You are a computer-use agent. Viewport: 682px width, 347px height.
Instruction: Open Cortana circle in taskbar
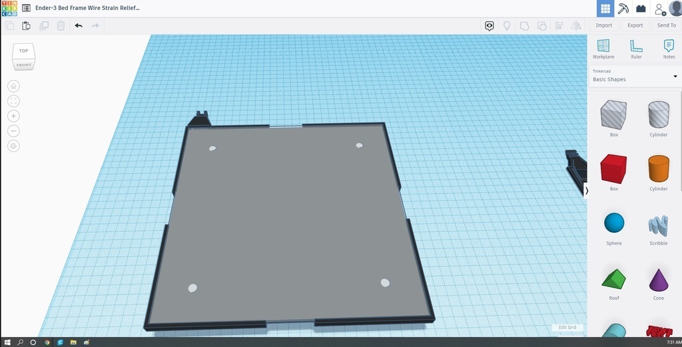[33, 342]
